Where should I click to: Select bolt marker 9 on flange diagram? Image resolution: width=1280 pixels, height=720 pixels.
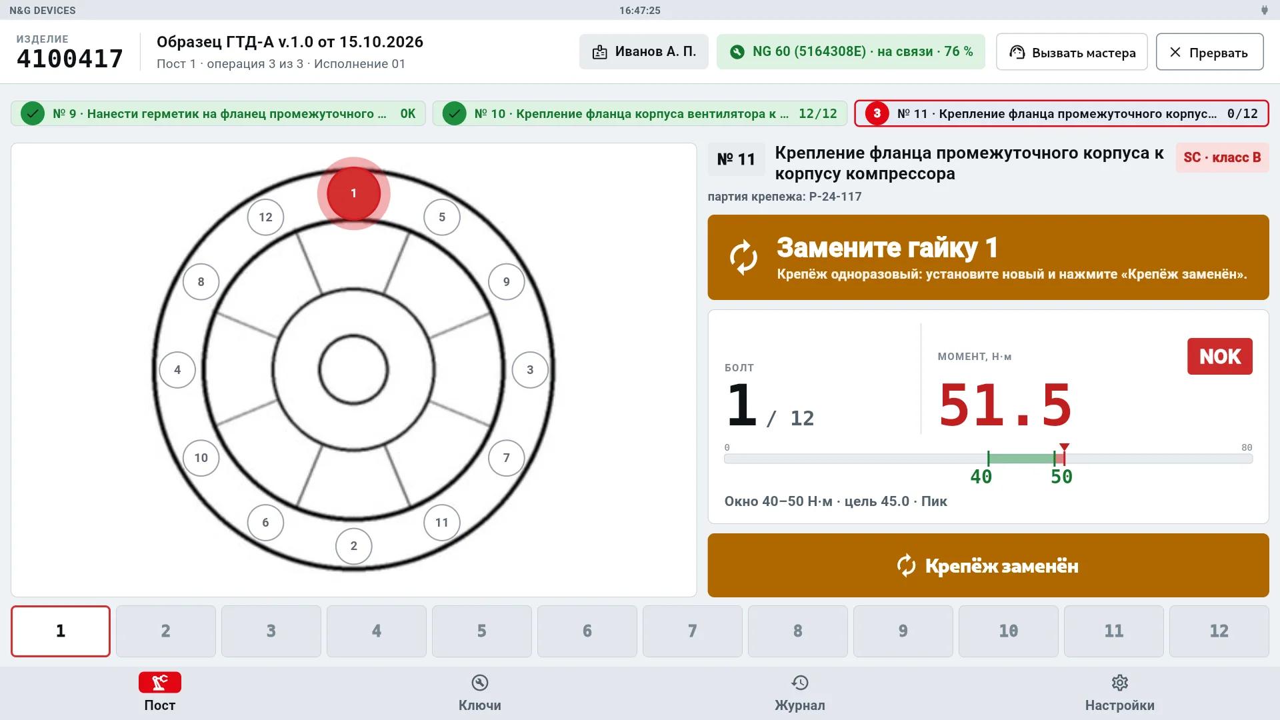[x=507, y=282]
